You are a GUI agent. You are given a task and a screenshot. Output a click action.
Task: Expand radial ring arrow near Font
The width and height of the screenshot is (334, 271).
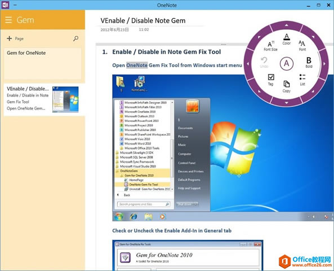coord(313,37)
